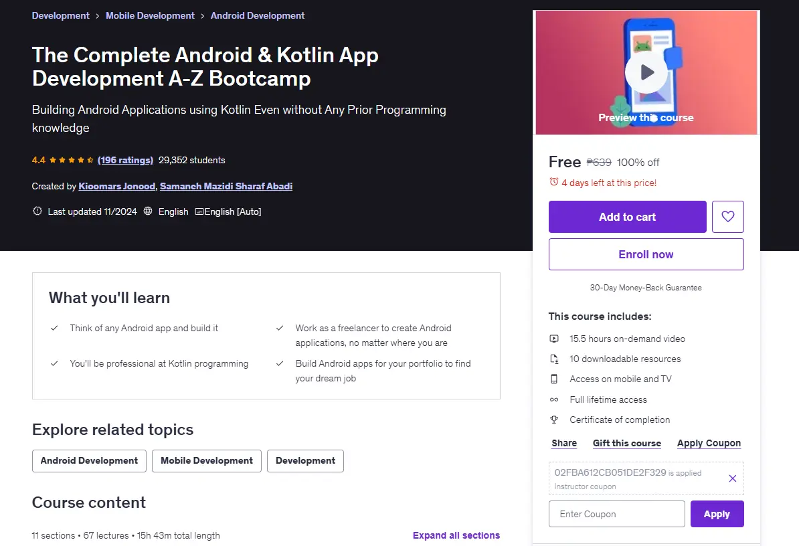Click checkmark beside Build Android apps portfolio

(280, 363)
